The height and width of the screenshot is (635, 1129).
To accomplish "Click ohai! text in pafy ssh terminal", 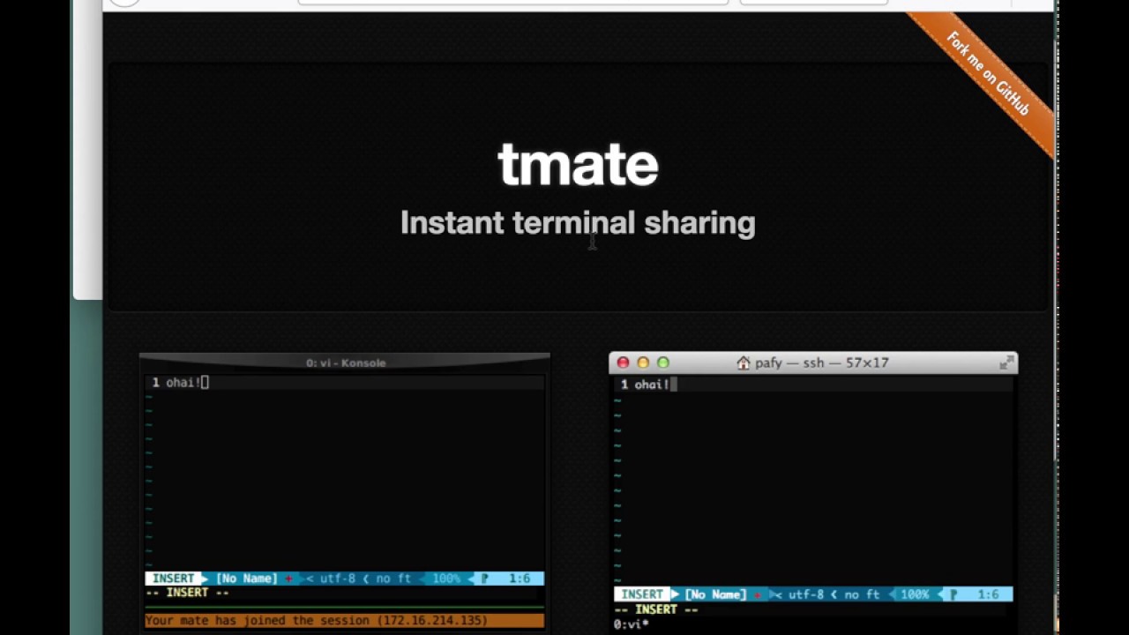I will (x=652, y=384).
